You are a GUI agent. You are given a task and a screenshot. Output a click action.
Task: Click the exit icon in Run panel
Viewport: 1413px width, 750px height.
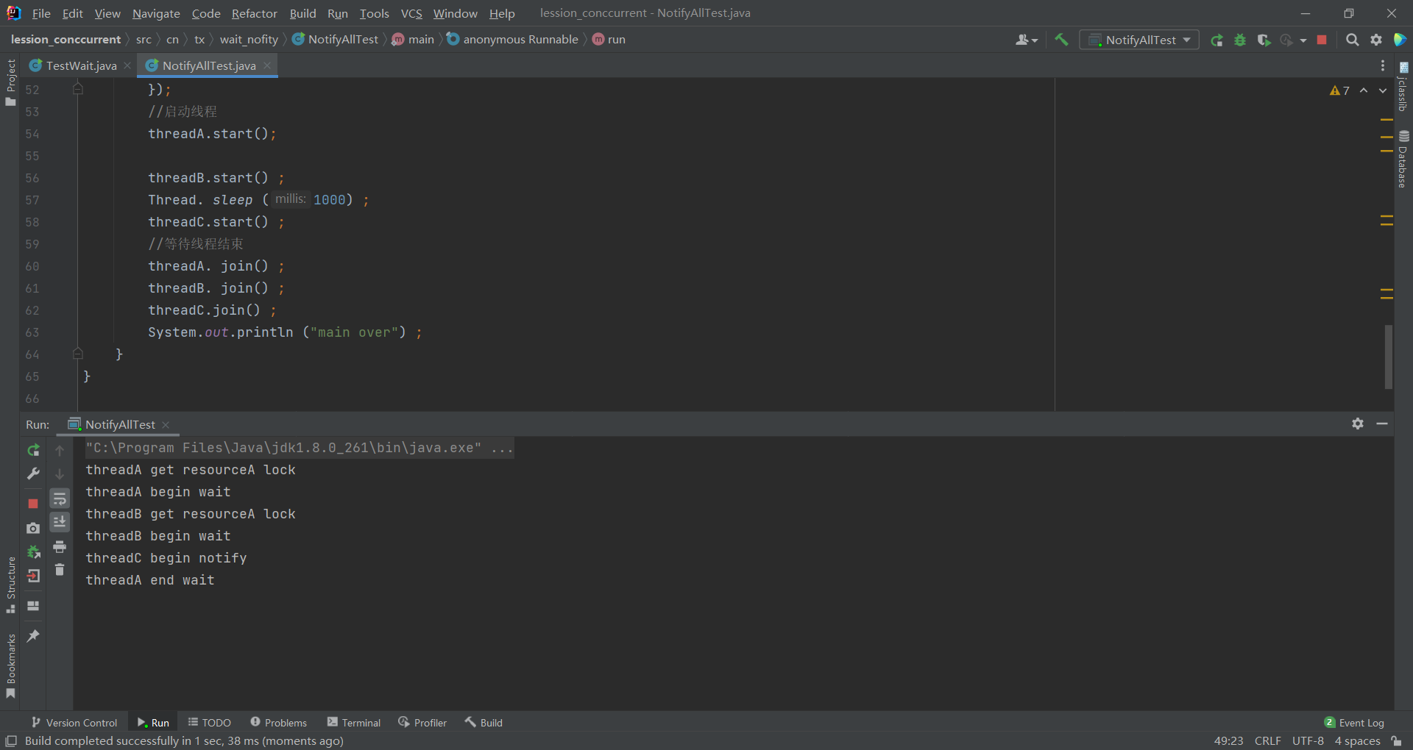tap(33, 576)
